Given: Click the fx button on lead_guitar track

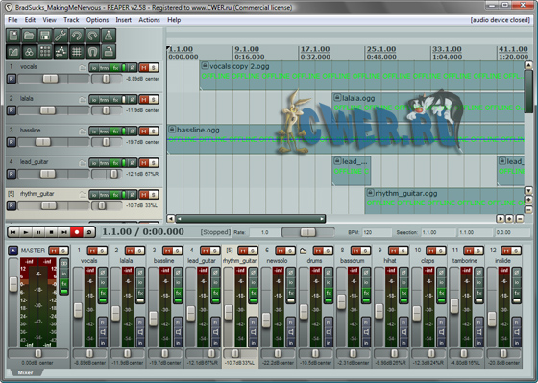Looking at the screenshot, I should coord(115,163).
